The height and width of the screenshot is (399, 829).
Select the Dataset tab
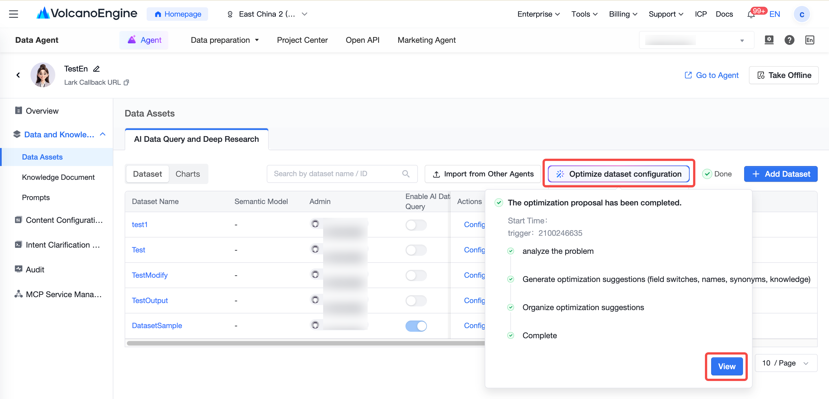[147, 174]
